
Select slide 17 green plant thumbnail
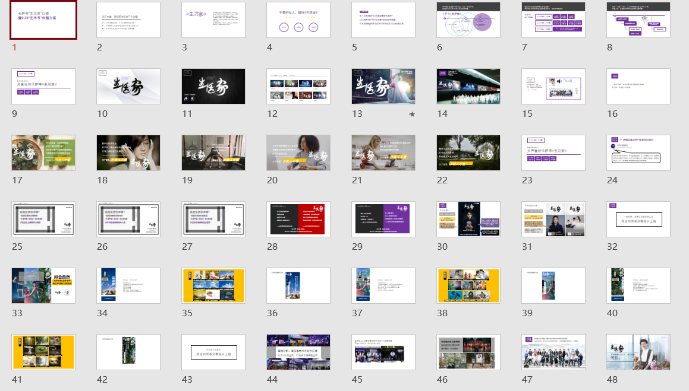43,153
